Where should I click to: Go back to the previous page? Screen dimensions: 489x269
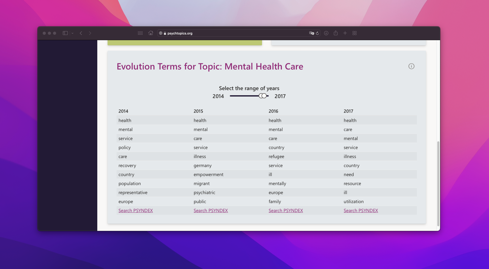tap(81, 33)
